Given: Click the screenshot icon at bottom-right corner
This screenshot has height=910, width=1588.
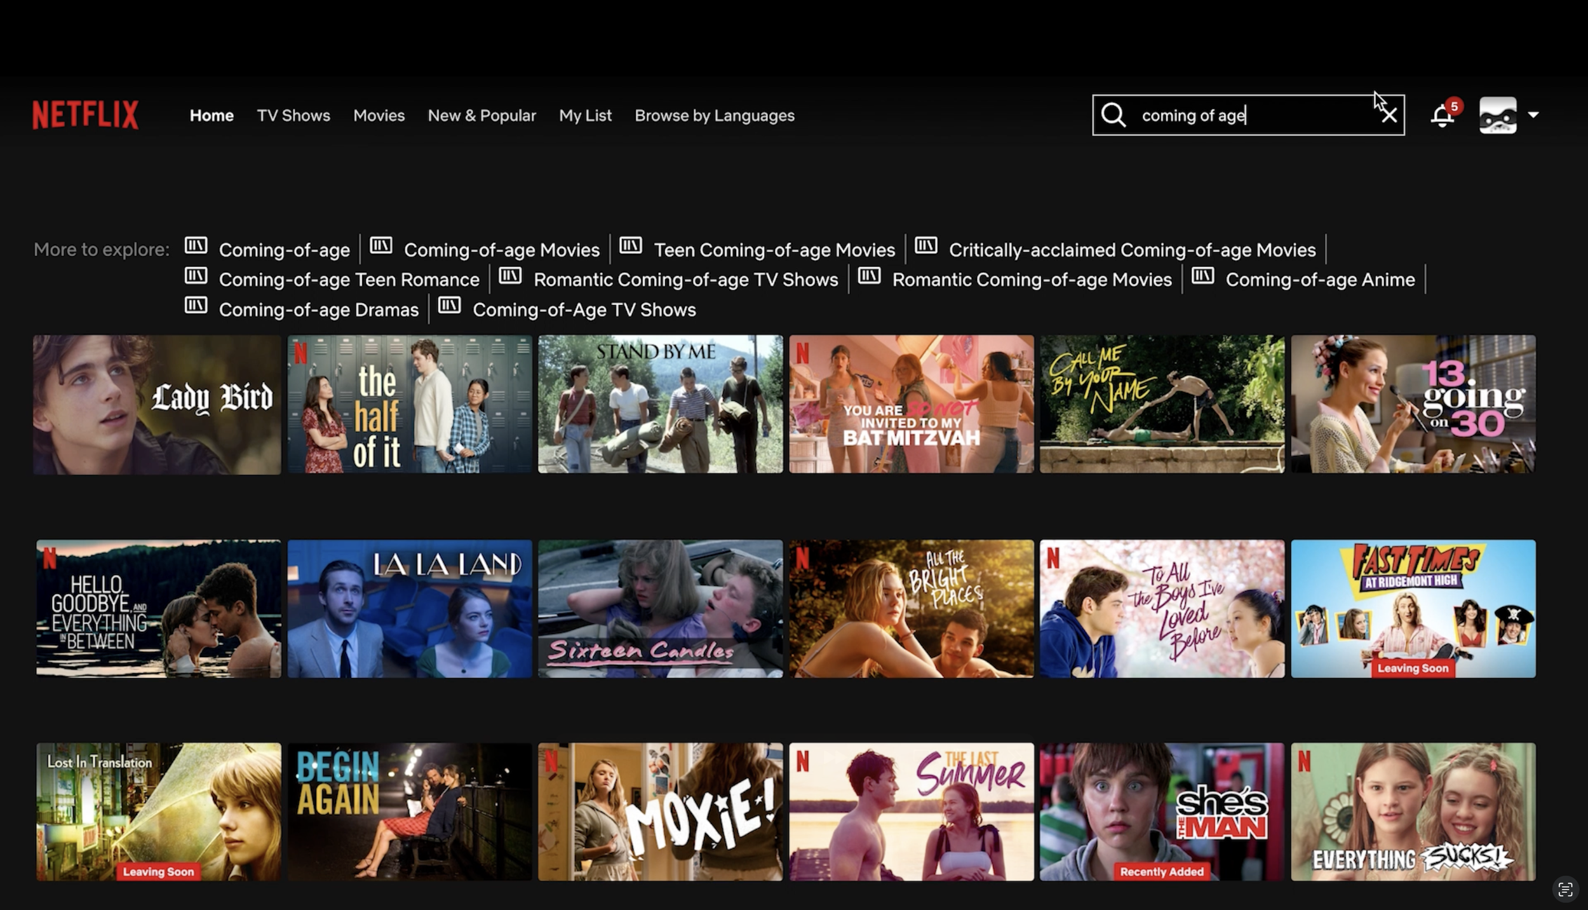Looking at the screenshot, I should pos(1565,890).
